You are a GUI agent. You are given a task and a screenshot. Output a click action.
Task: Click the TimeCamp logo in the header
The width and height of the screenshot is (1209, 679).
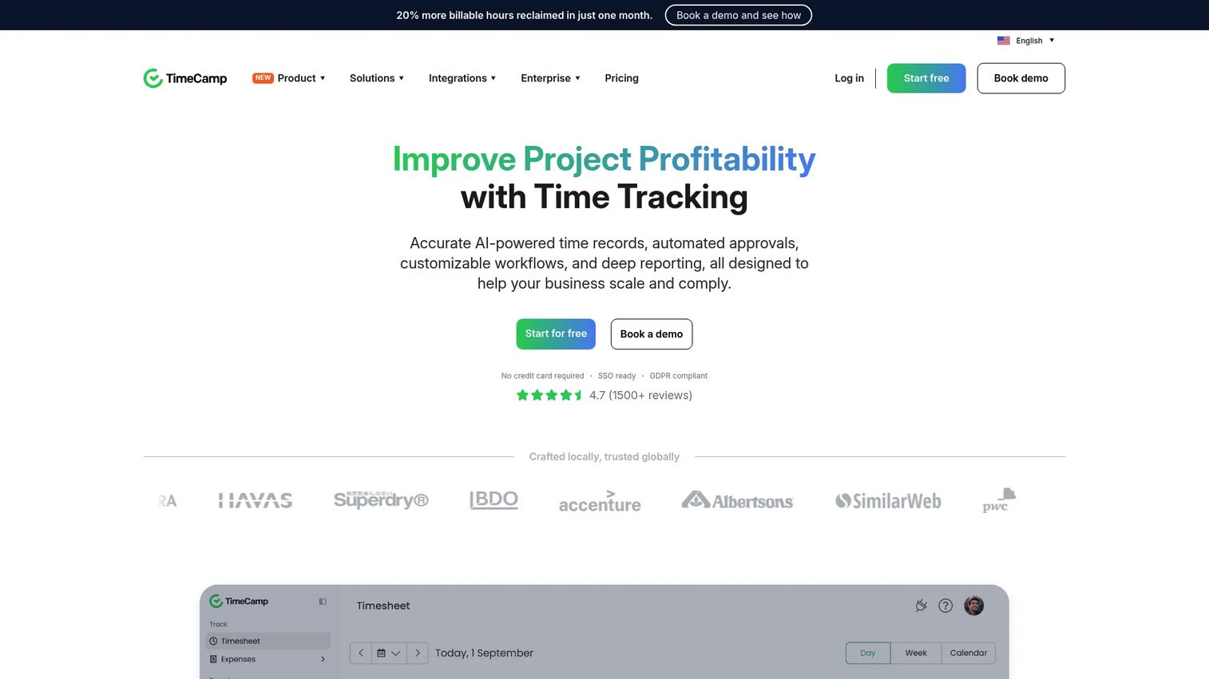tap(185, 78)
